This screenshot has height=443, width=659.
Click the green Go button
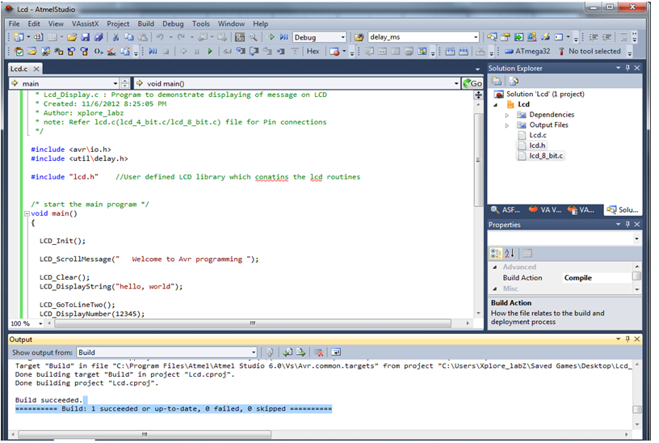pyautogui.click(x=472, y=83)
